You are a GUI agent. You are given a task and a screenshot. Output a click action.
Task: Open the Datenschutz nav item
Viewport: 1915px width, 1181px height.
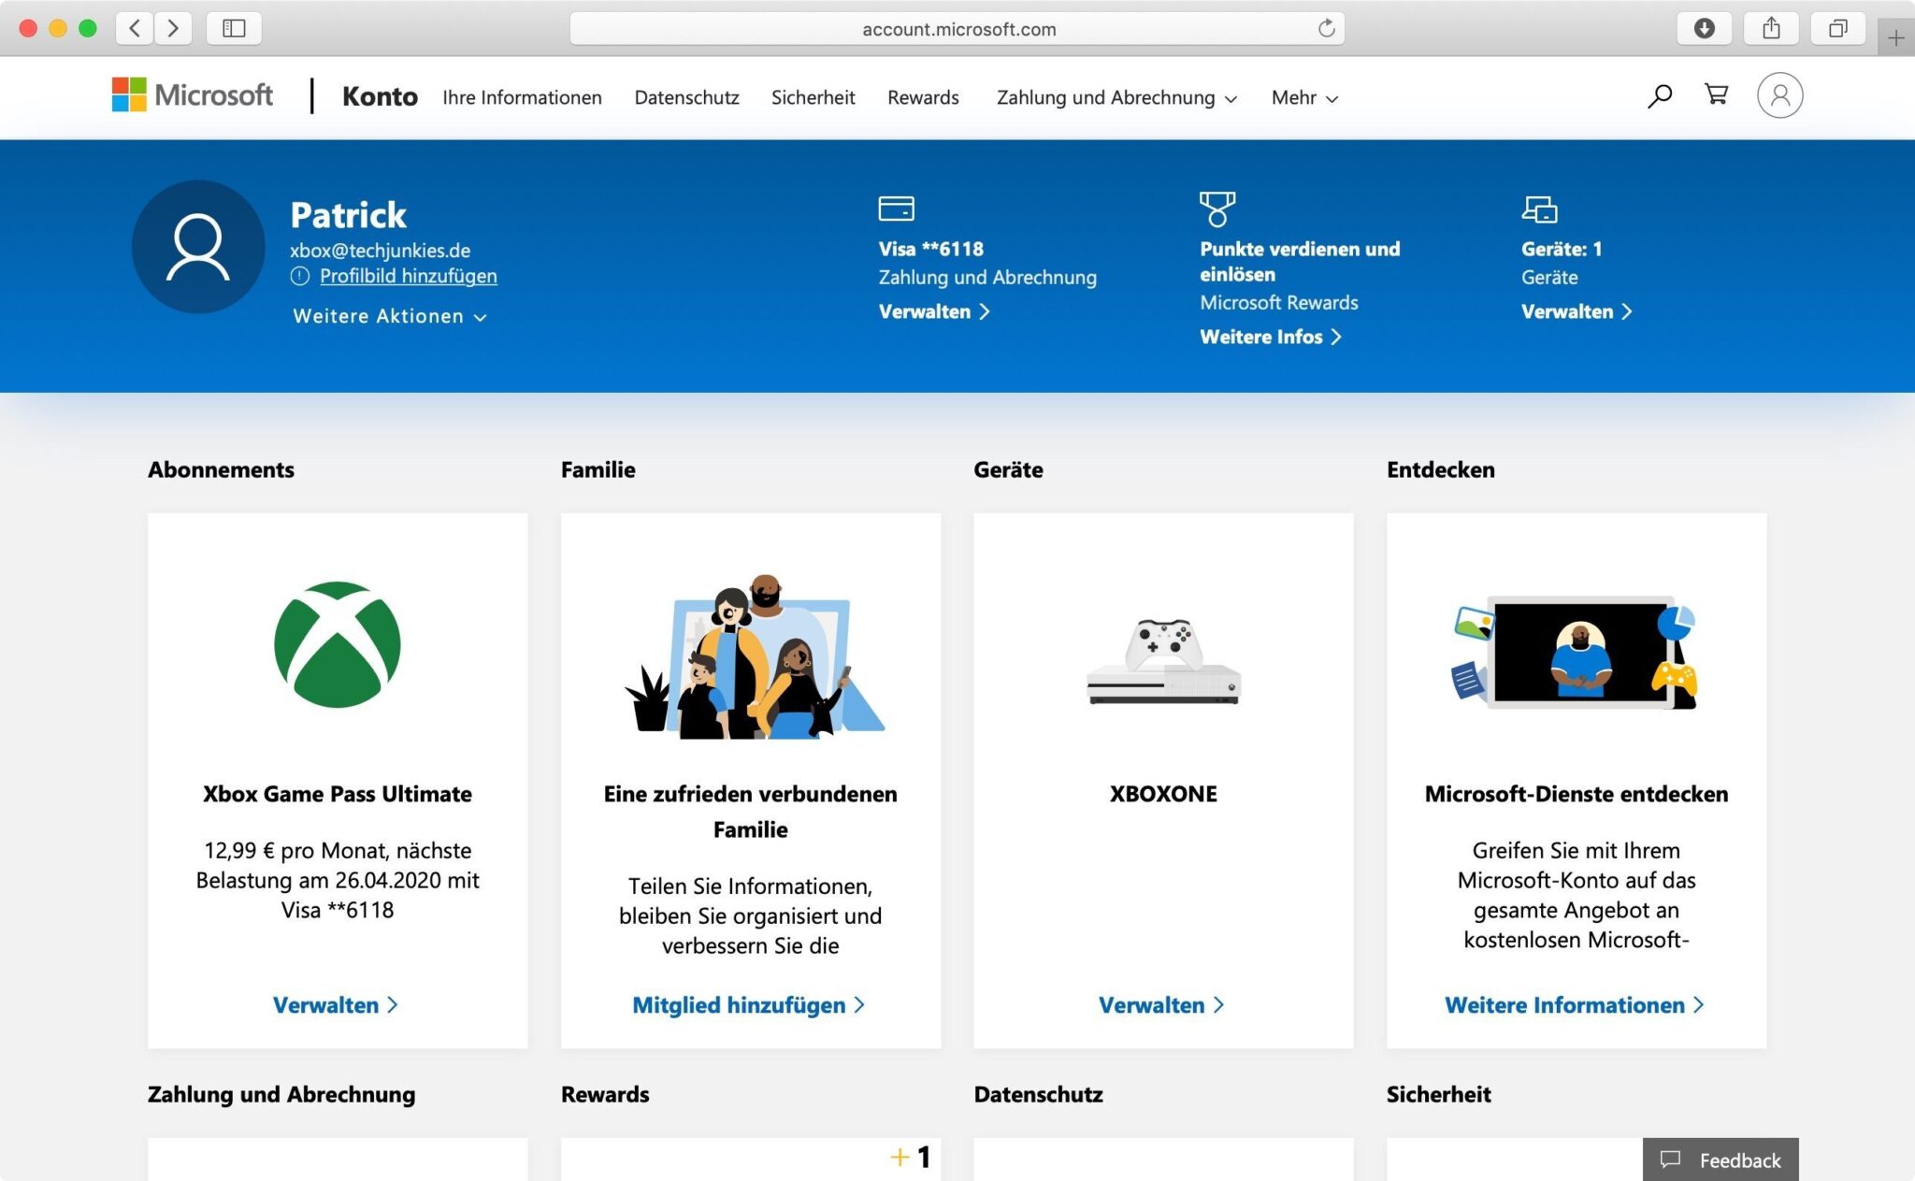click(x=686, y=97)
